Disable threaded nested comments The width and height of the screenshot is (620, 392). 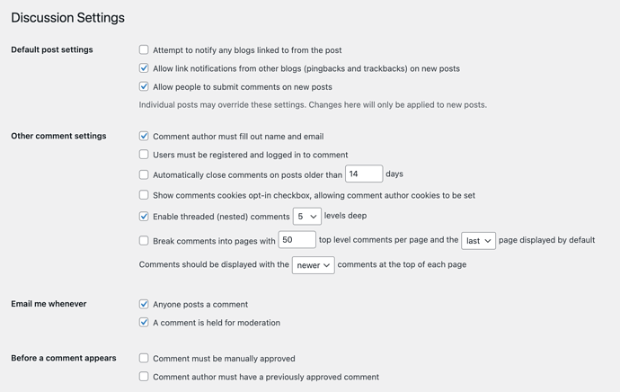tap(144, 217)
